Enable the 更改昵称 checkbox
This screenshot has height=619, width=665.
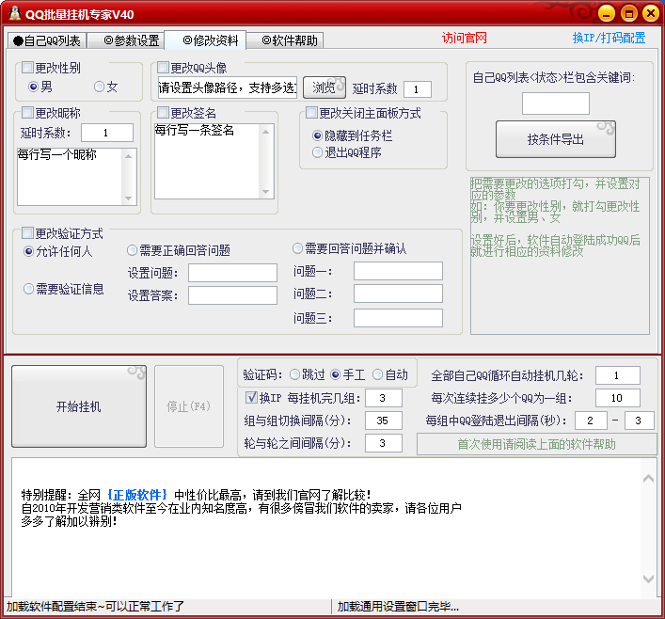click(27, 113)
